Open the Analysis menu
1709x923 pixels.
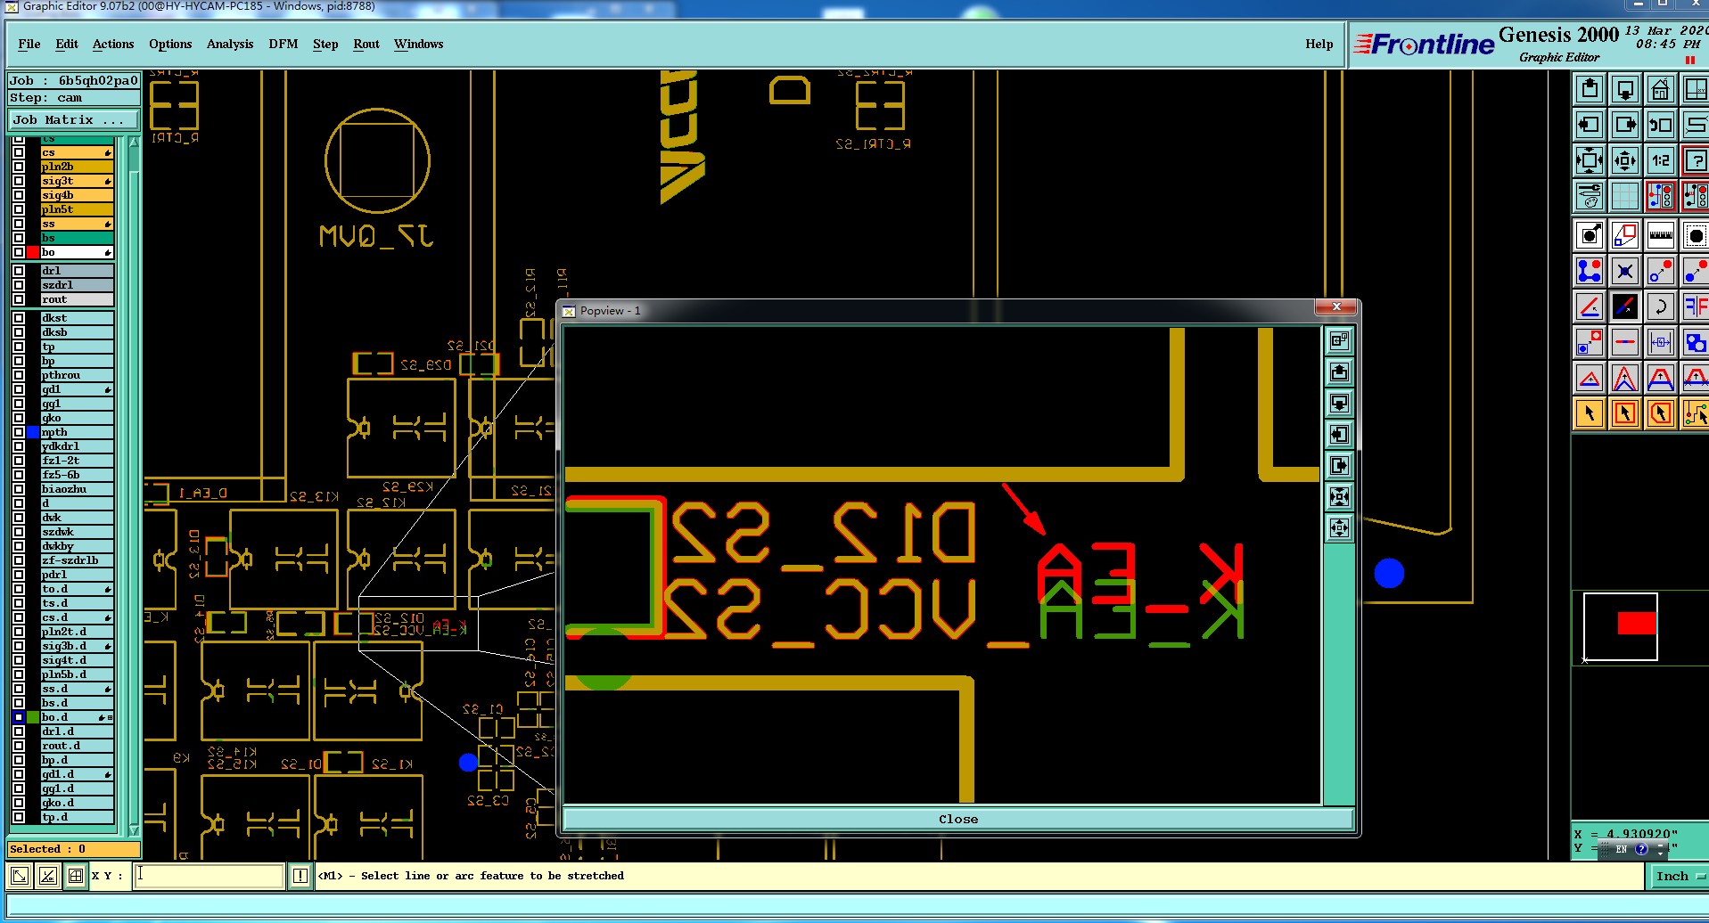(x=230, y=44)
